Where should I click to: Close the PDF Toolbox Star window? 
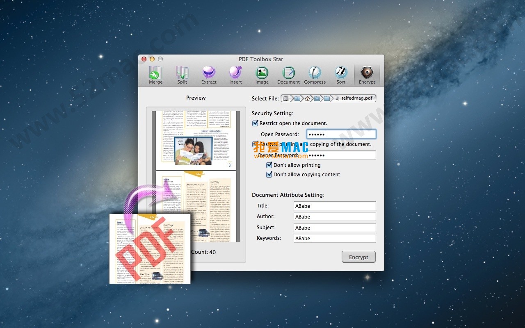[144, 59]
